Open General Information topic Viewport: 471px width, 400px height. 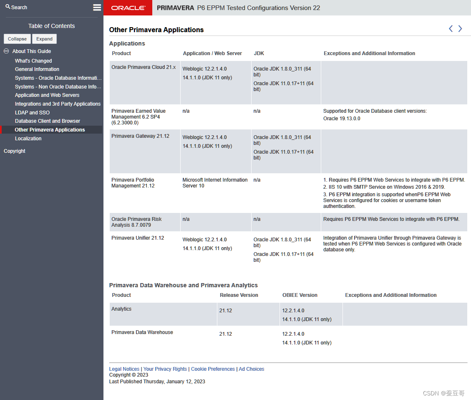click(37, 69)
